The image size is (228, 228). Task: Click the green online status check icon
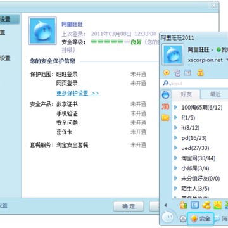(218, 50)
